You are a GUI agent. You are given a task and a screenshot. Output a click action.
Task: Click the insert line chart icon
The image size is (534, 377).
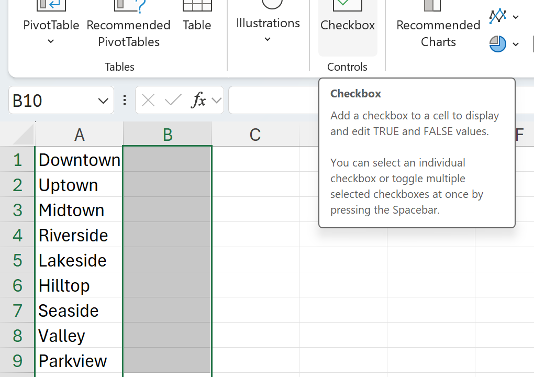click(497, 17)
